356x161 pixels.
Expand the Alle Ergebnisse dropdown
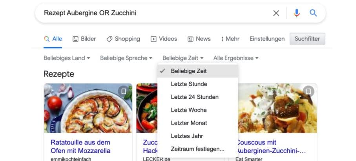(x=236, y=58)
